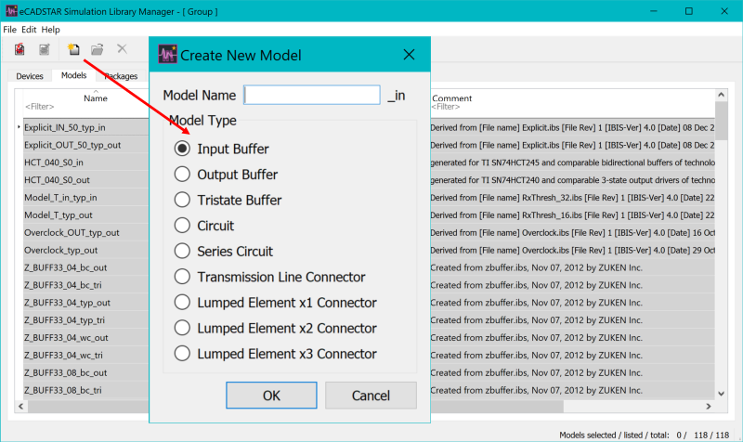Viewport: 743px width, 442px height.
Task: Select row Overclock_OUT_typ_out
Action: click(x=72, y=232)
